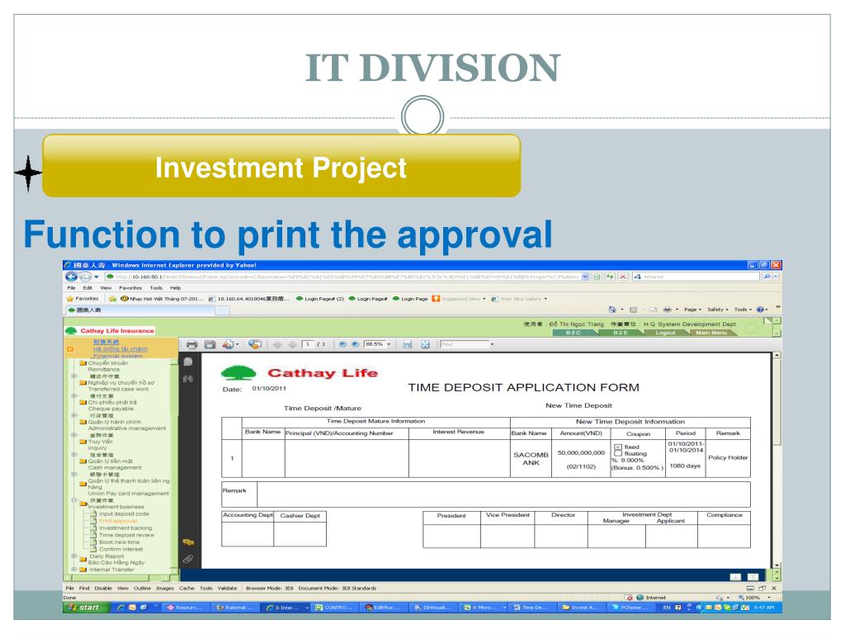Open Input deposit code tree link
This screenshot has height=634, width=845.
(x=124, y=513)
